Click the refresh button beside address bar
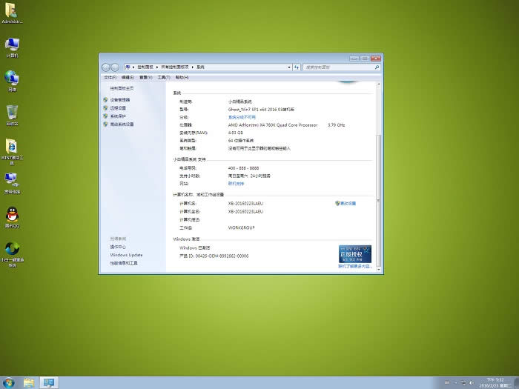The height and width of the screenshot is (389, 519). [297, 67]
